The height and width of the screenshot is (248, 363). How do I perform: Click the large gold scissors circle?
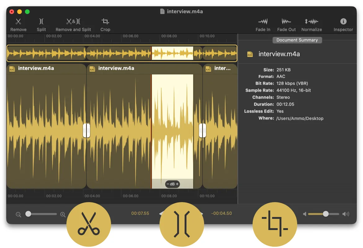tap(89, 224)
